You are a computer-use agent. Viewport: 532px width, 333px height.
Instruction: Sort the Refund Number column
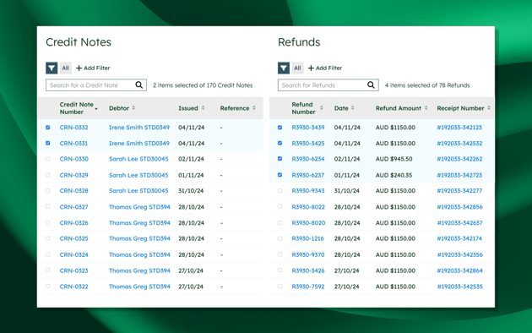point(321,107)
